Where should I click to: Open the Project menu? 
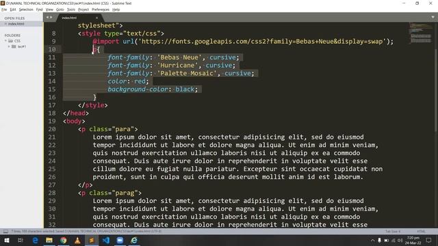[x=83, y=10]
